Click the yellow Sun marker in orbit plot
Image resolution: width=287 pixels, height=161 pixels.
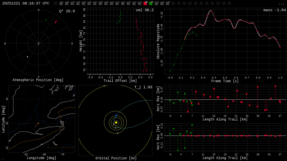tap(116, 122)
